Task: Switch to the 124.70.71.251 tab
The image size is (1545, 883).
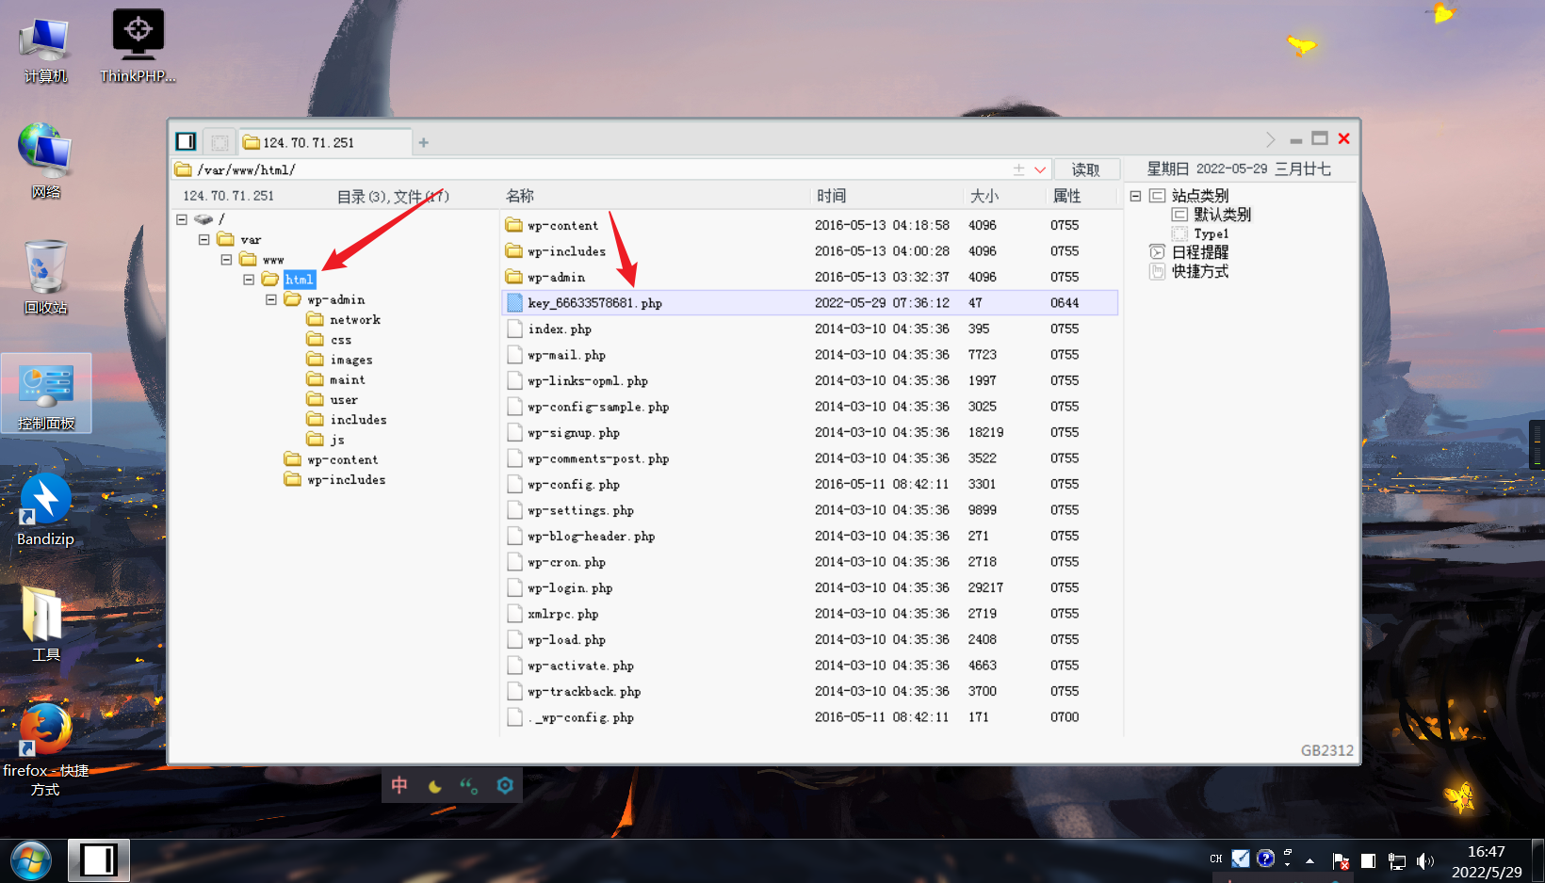Action: (326, 143)
